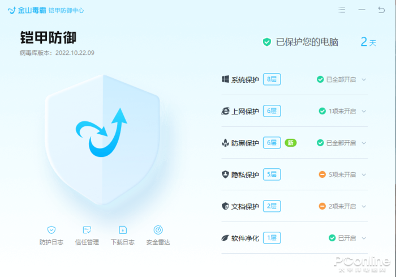Click the 2项未开启 status text
Viewport: 396px width, 277px height.
342,206
